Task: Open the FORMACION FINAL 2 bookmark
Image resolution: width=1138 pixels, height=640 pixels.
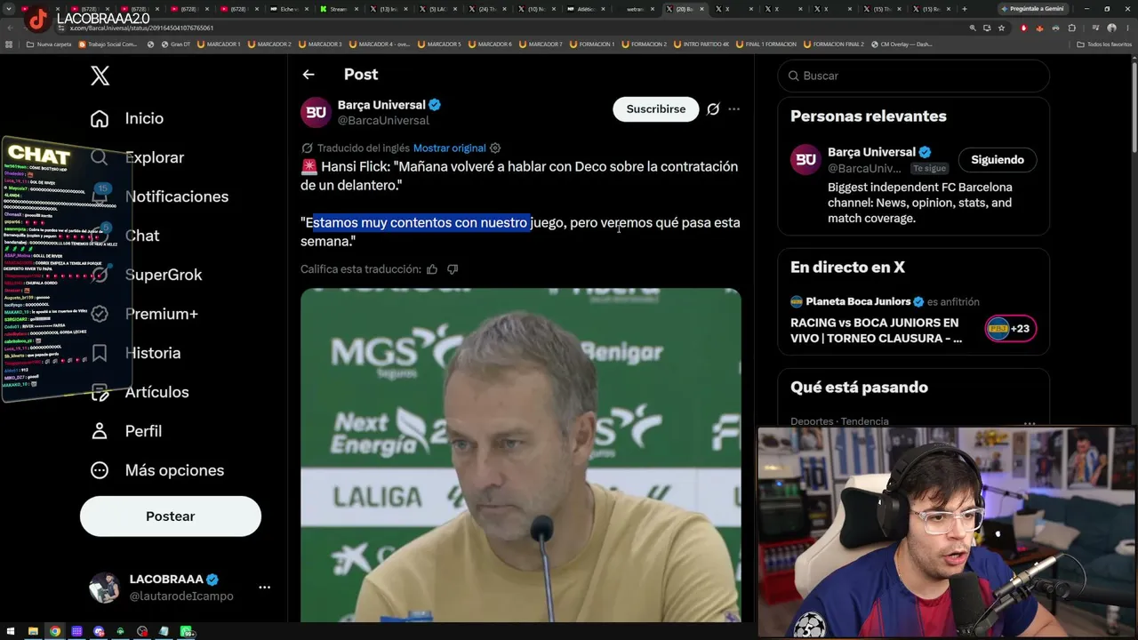Action: (x=832, y=44)
